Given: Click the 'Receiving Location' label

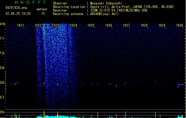Looking at the screenshot, I should tap(69, 7).
